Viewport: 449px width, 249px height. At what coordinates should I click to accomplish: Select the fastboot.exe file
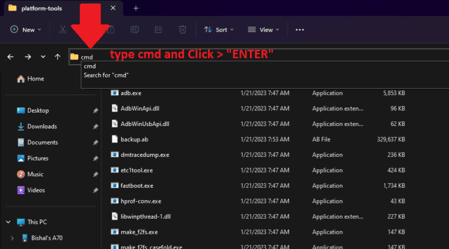(136, 185)
